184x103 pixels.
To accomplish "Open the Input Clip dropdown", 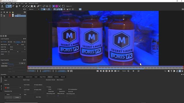I will tap(13, 88).
